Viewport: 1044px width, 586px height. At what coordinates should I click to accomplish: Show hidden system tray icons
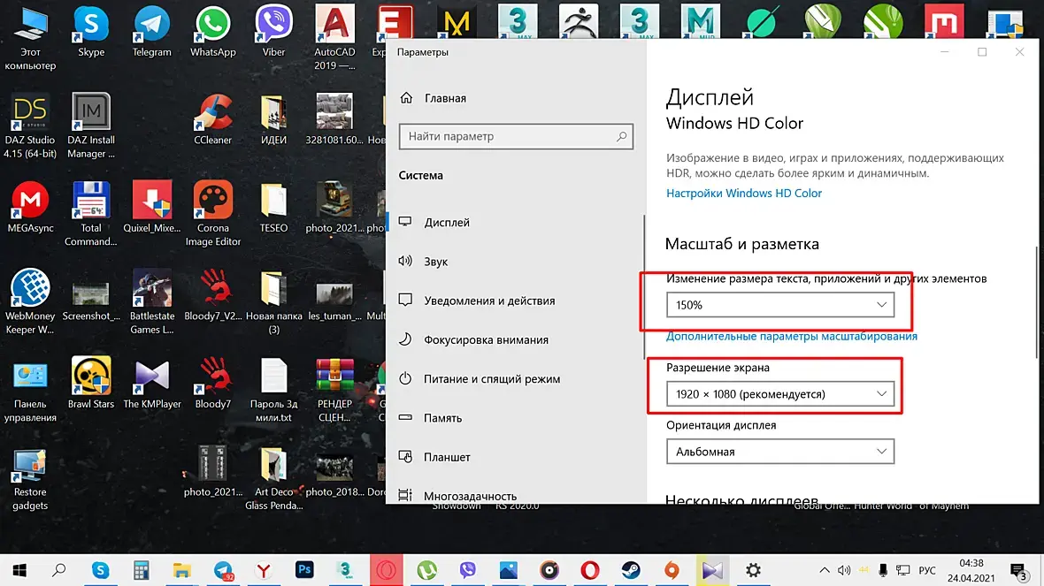point(824,570)
